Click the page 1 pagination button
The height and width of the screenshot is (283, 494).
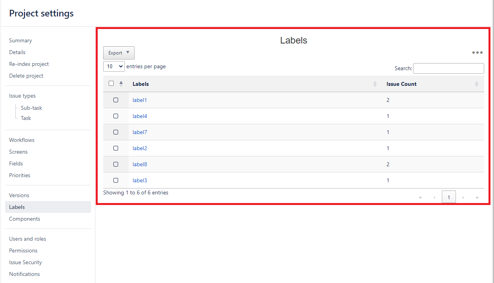pyautogui.click(x=448, y=197)
